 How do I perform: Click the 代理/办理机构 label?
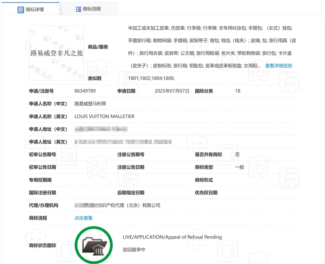(x=44, y=205)
